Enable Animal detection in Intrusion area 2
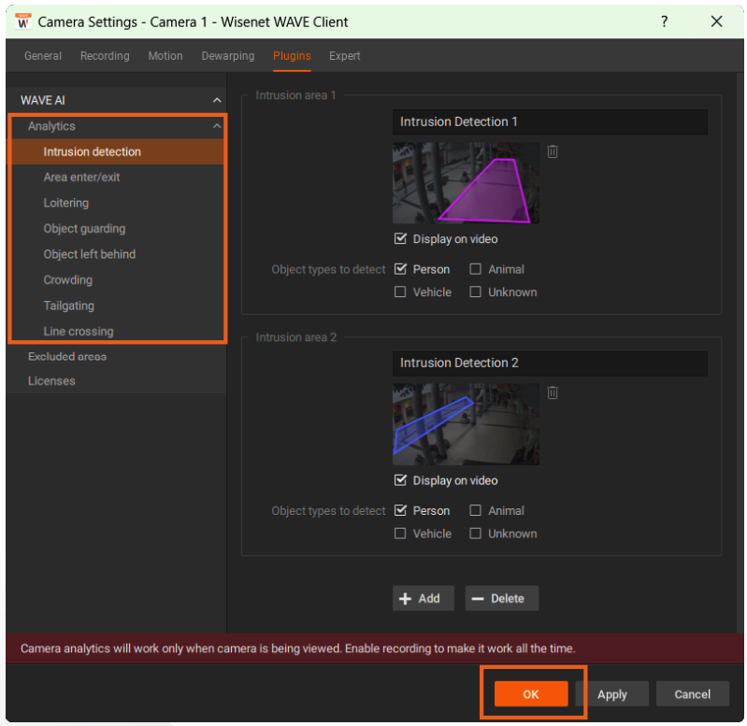 [x=475, y=510]
